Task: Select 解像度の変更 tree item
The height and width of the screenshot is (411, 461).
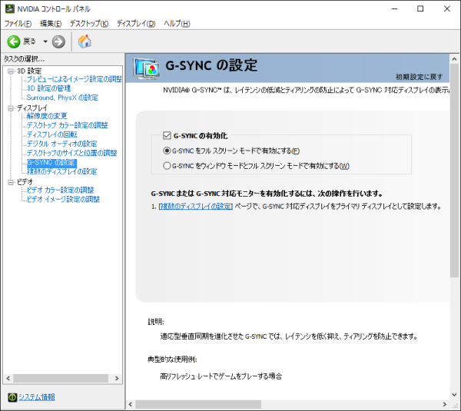Action: click(x=47, y=116)
